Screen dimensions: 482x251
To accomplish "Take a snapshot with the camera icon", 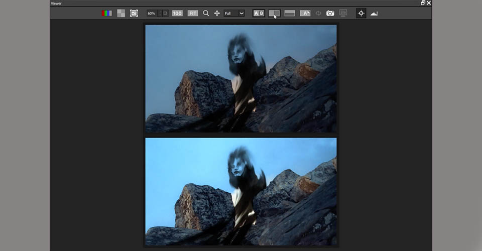I will pos(330,13).
